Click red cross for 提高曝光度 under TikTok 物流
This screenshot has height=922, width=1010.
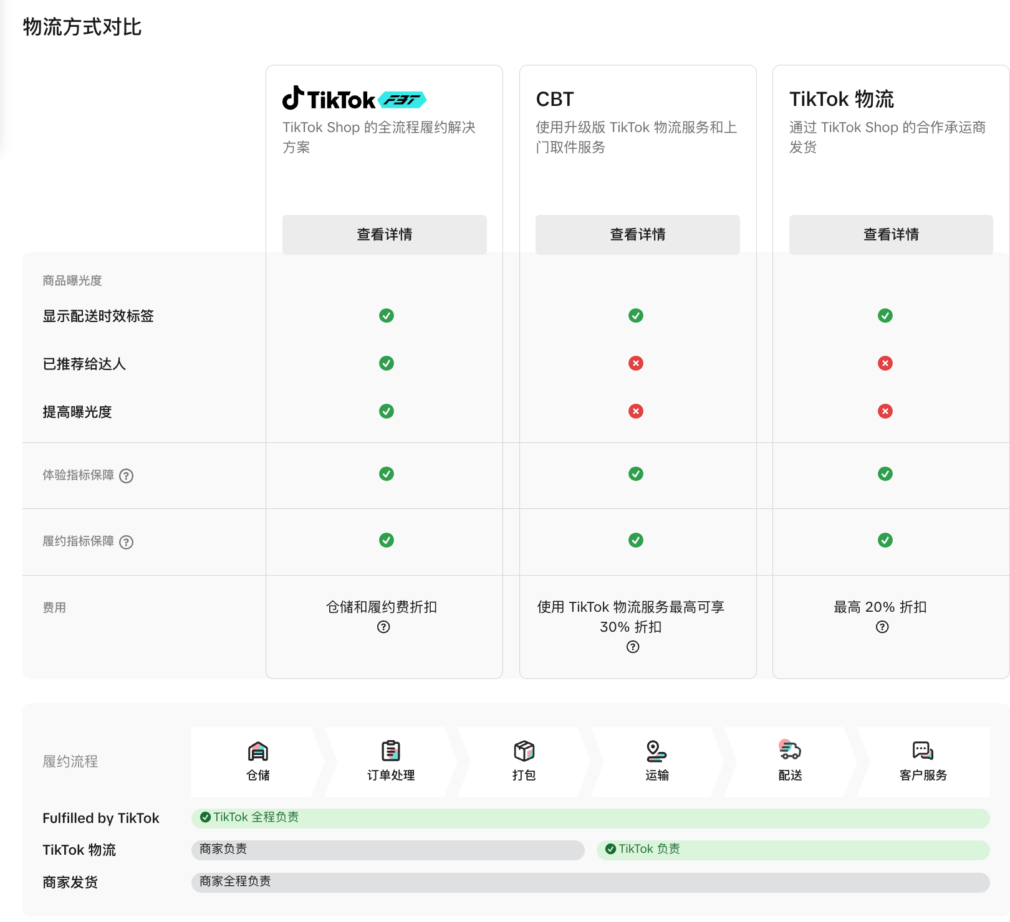(x=885, y=411)
